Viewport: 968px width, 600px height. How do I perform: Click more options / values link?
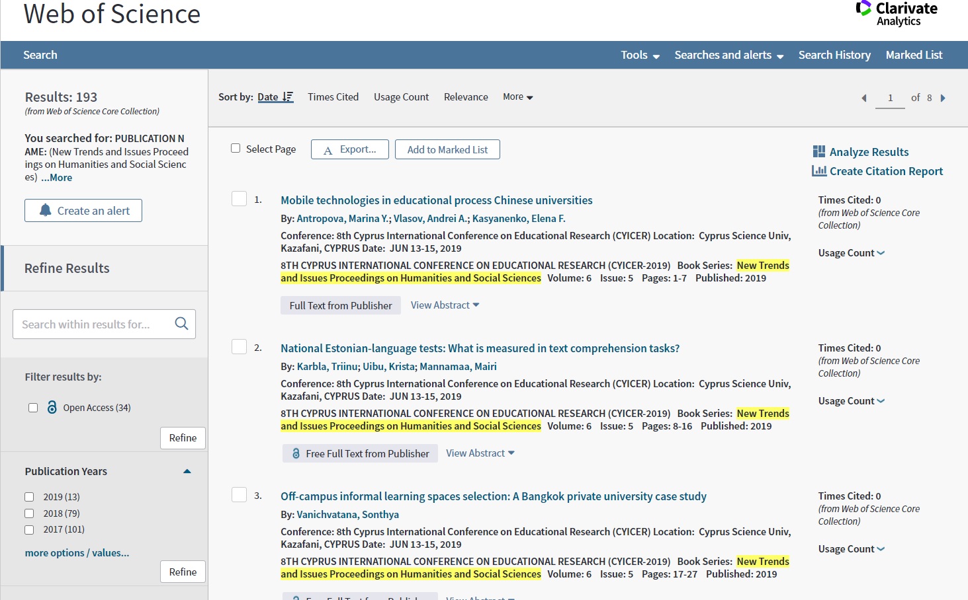77,552
